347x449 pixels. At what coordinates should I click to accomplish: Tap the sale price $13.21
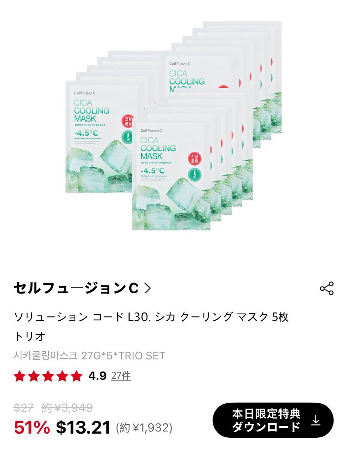(x=83, y=427)
